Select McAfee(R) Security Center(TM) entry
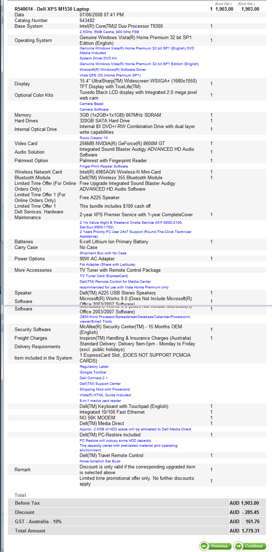This screenshot has width=272, height=552. (x=131, y=329)
